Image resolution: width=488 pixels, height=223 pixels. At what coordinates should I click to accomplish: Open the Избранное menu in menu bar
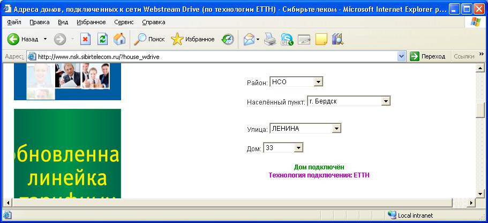pos(91,22)
